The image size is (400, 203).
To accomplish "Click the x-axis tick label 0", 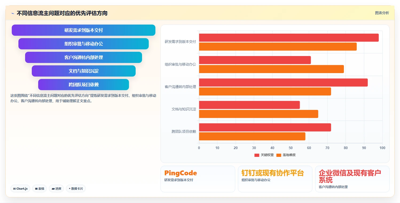I will tap(199, 148).
